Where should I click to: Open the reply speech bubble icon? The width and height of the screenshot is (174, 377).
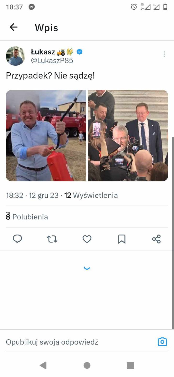click(18, 239)
